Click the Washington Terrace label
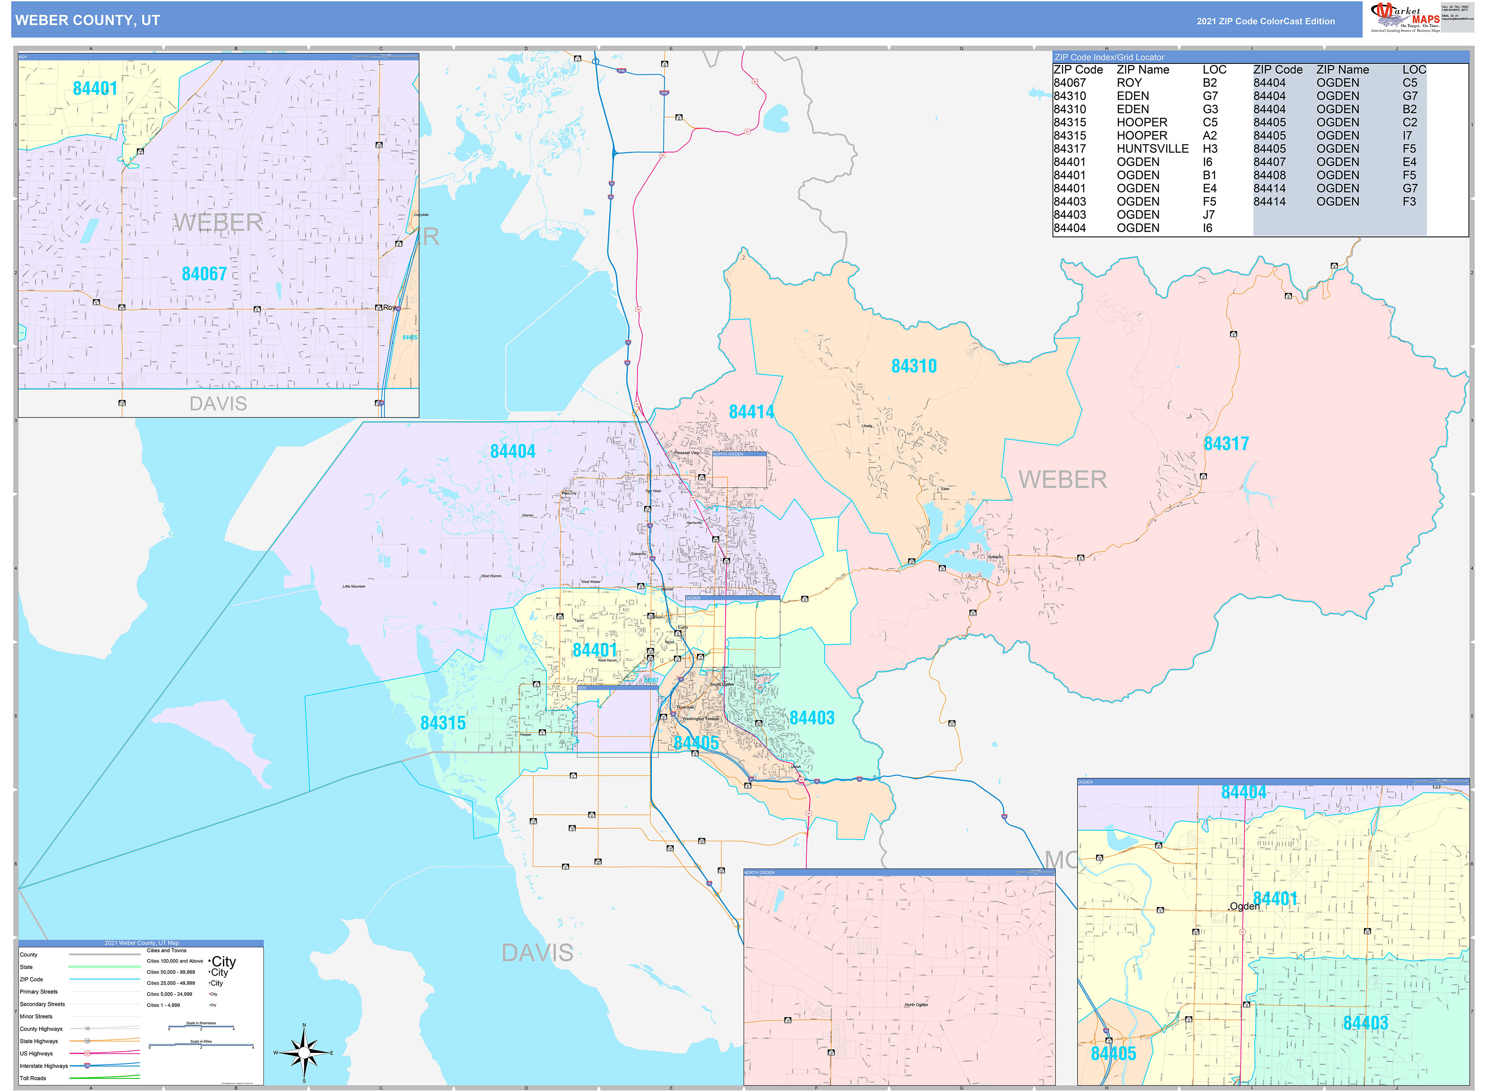 tap(700, 719)
